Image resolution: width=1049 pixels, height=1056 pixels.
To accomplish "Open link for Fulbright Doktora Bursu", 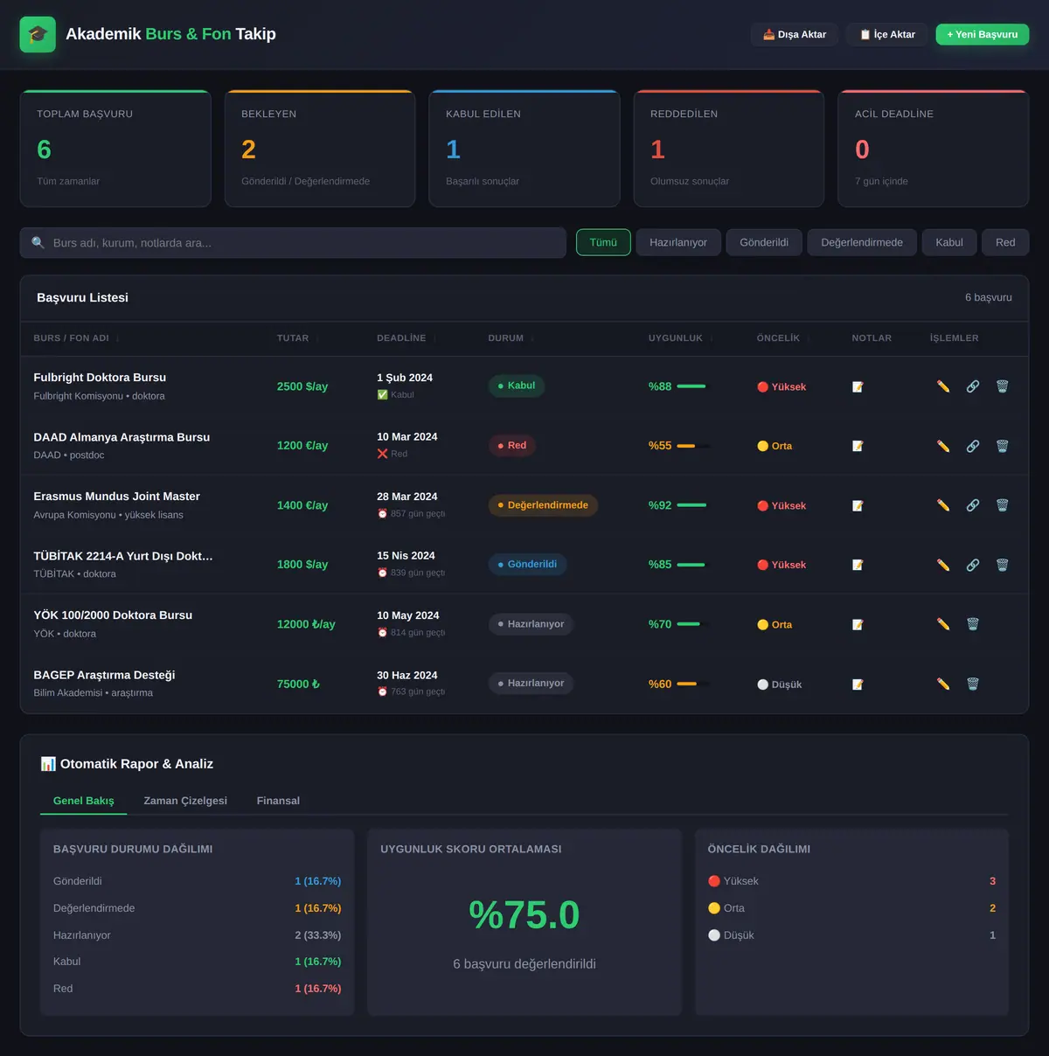I will 973,386.
